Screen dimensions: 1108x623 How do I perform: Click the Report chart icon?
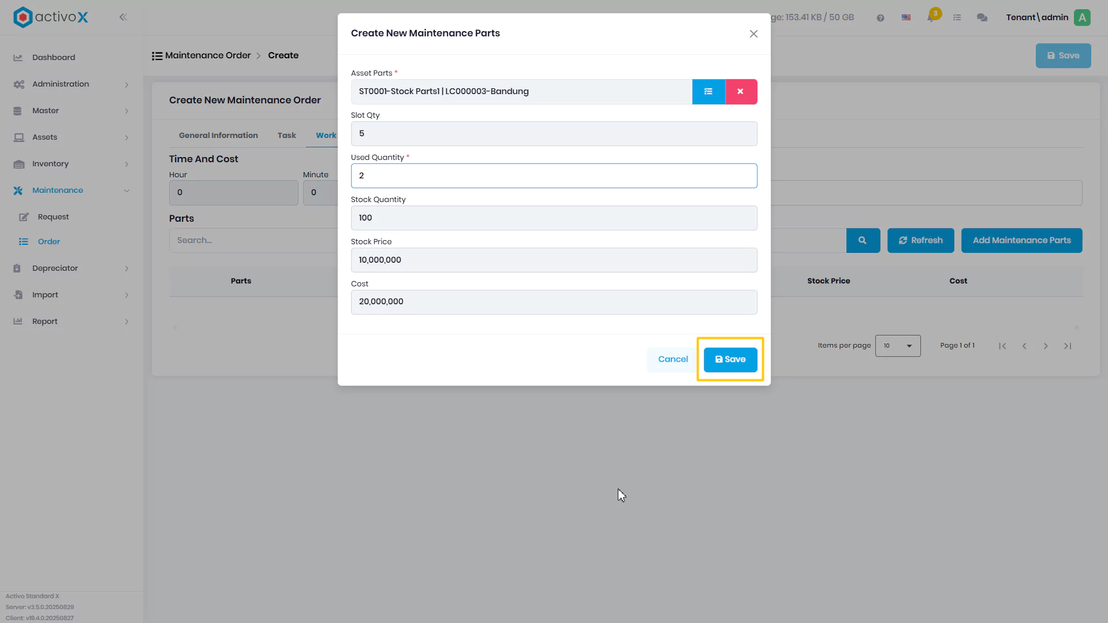click(18, 322)
